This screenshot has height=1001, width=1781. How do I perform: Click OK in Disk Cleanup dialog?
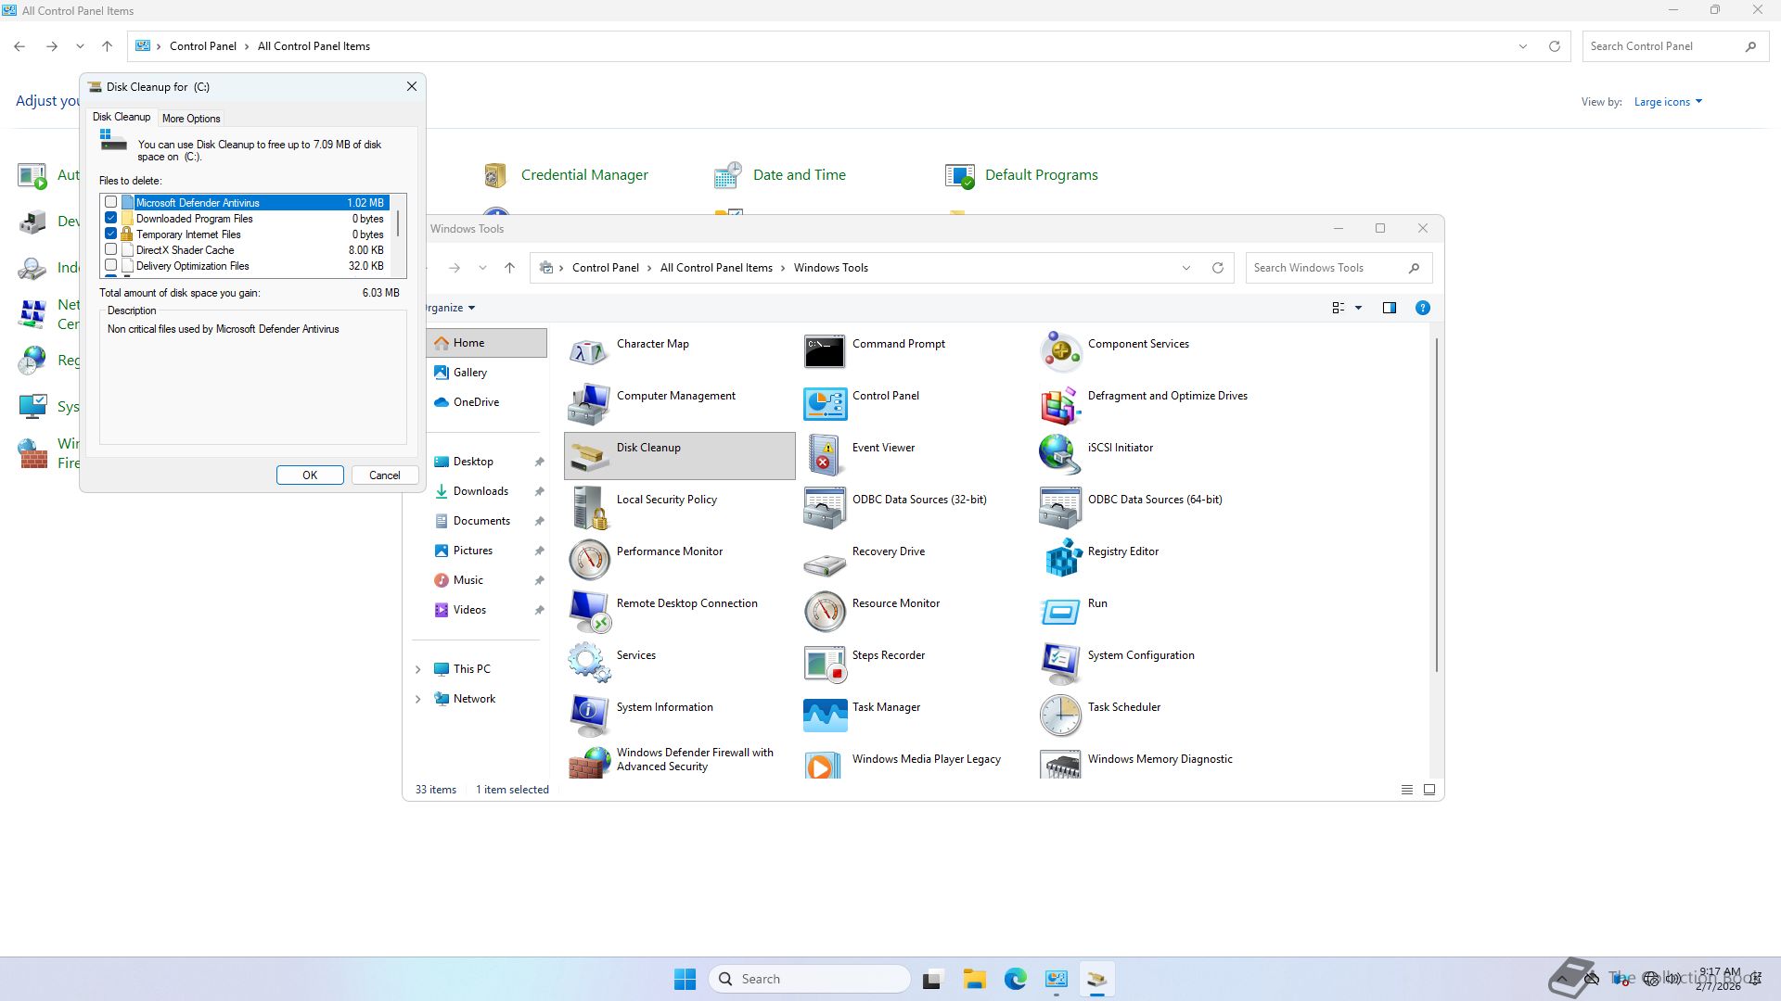(310, 475)
